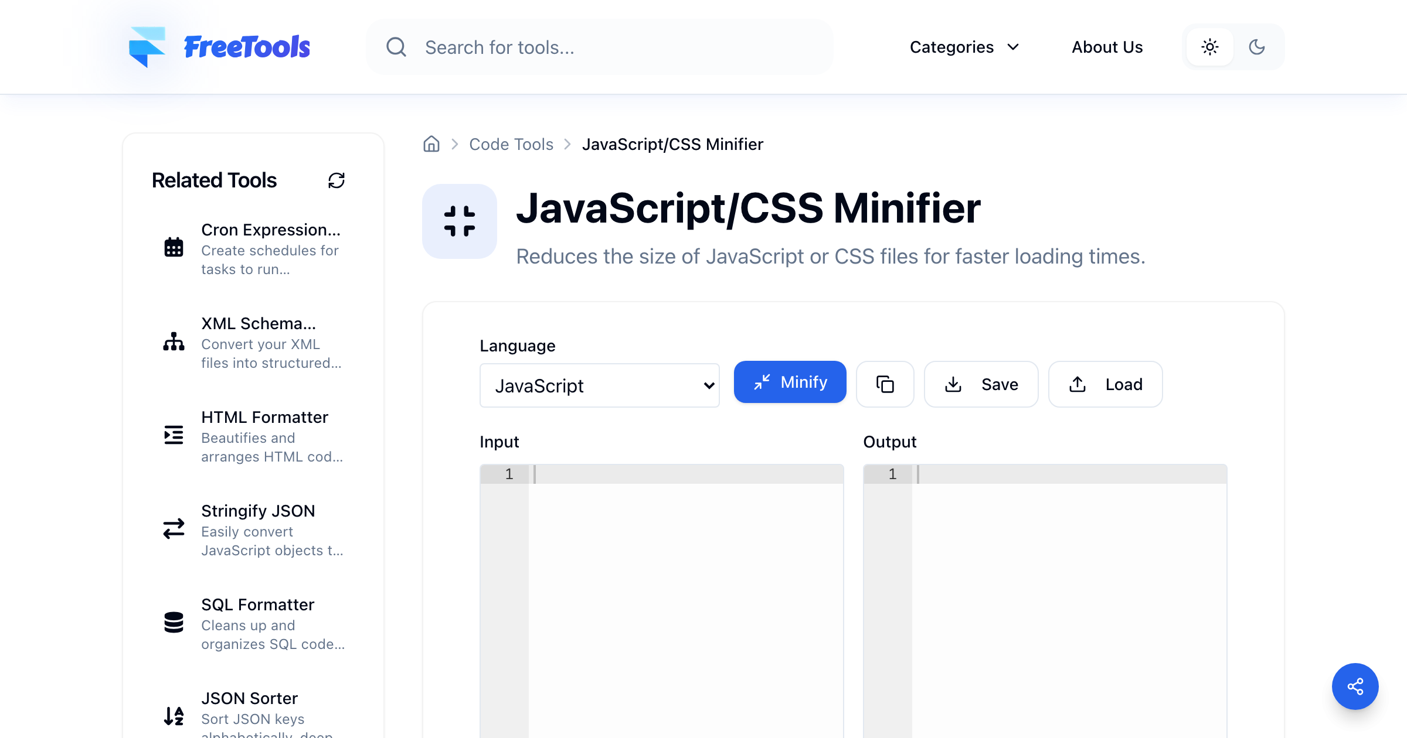The image size is (1407, 738).
Task: Open the About Us page
Action: [1107, 47]
